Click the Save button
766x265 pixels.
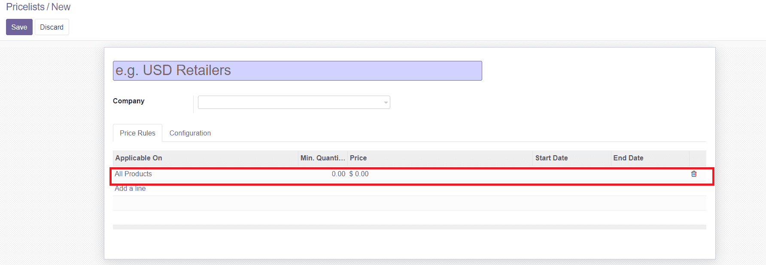(x=19, y=27)
